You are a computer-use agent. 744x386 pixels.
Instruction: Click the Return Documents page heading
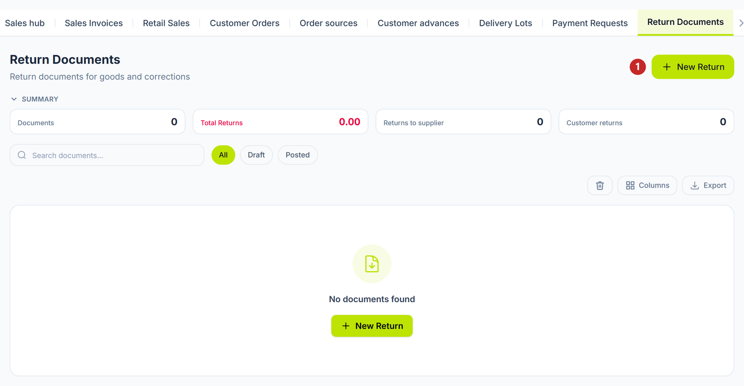[65, 60]
